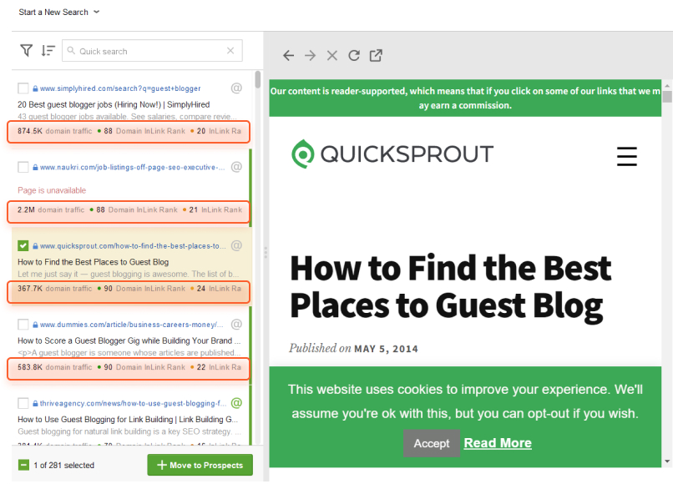The image size is (673, 484).
Task: Clear the quick search with X icon
Action: pos(230,51)
